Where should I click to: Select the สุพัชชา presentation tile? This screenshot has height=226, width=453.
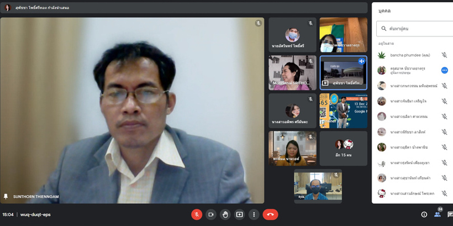click(x=344, y=73)
